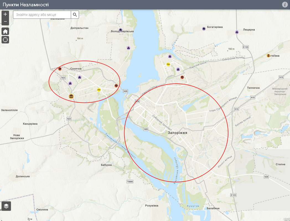
Task: Click the Юності вулиця street label
Action: click(x=225, y=162)
